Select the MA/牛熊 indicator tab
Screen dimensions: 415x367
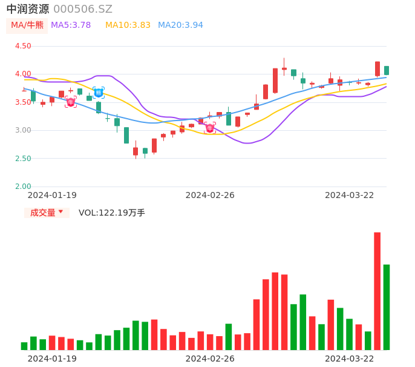pos(27,25)
